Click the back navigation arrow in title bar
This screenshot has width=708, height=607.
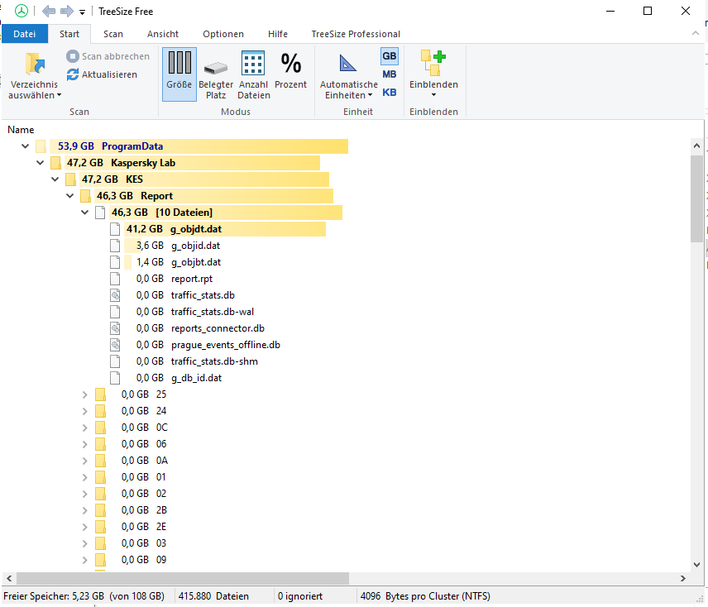[x=49, y=12]
